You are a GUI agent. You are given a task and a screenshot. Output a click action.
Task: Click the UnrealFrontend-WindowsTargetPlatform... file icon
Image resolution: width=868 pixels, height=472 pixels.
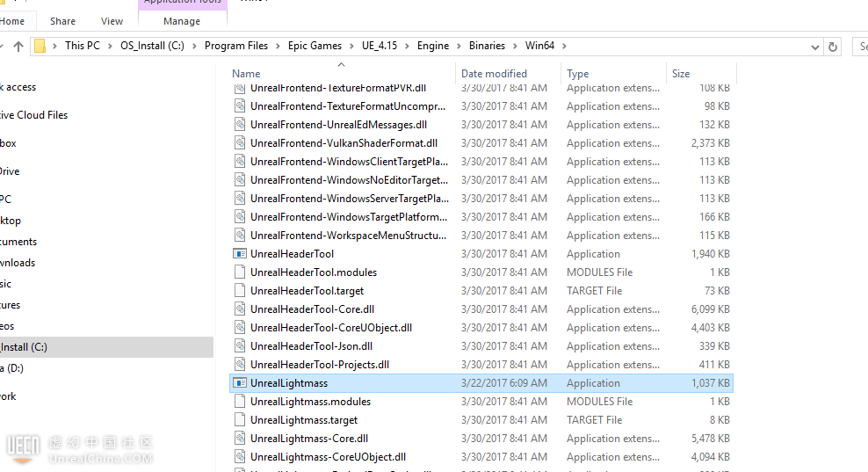(x=240, y=216)
